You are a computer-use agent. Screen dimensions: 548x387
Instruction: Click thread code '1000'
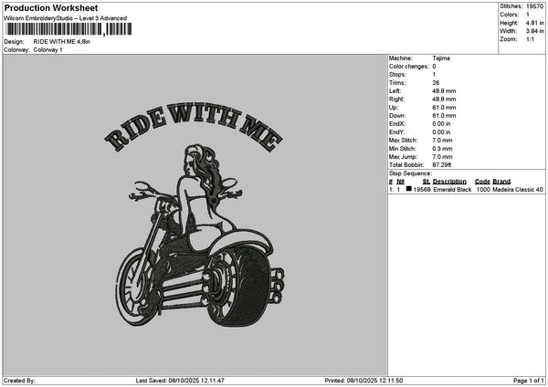483,190
